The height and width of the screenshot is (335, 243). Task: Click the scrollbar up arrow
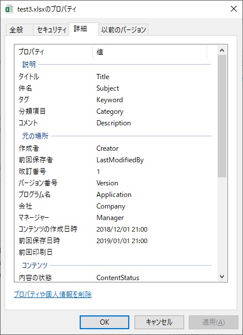click(x=222, y=50)
